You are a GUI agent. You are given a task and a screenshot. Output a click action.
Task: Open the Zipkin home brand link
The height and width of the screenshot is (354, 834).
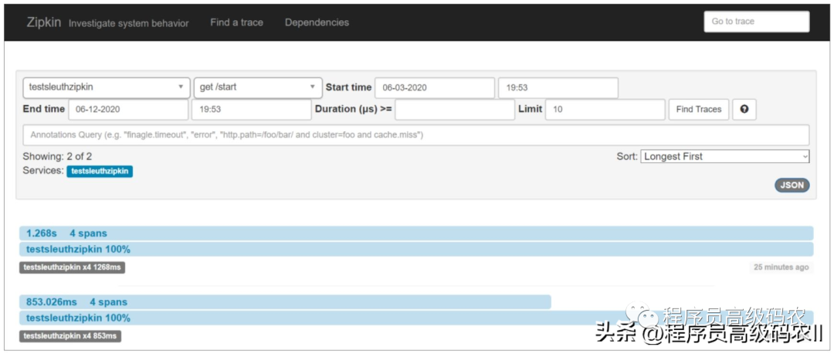[43, 22]
